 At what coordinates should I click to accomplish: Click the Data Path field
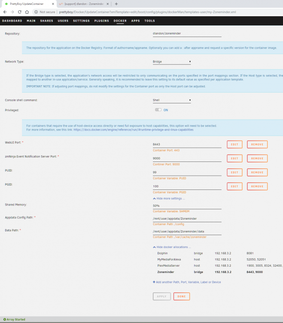click(187, 232)
